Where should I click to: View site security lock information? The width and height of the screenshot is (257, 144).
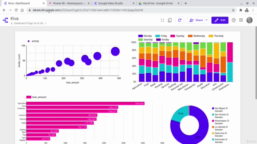29,10
